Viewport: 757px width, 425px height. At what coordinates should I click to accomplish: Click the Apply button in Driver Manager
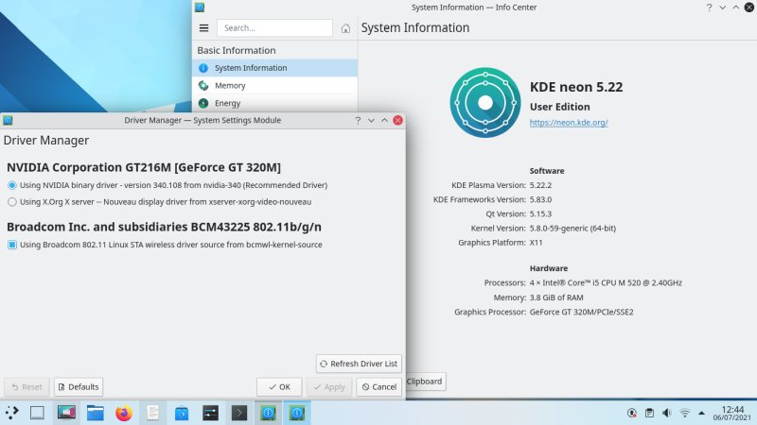pos(329,387)
